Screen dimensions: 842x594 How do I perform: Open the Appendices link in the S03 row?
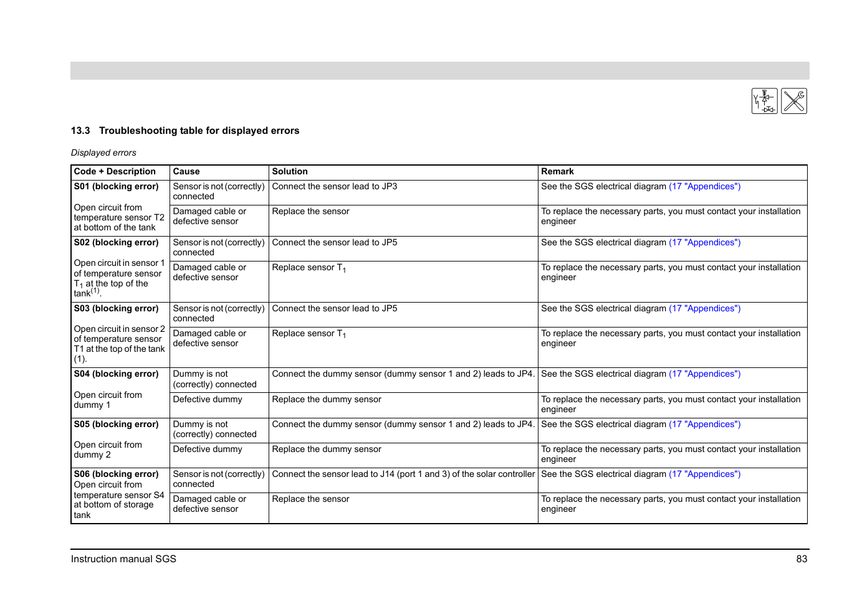coord(705,308)
